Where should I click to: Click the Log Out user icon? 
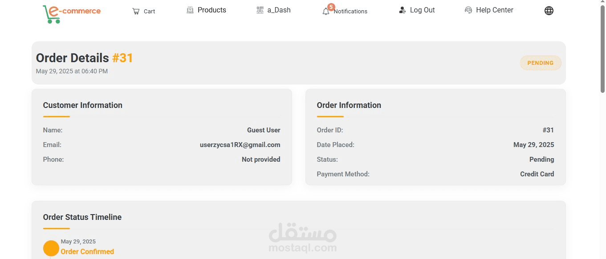[x=403, y=10]
